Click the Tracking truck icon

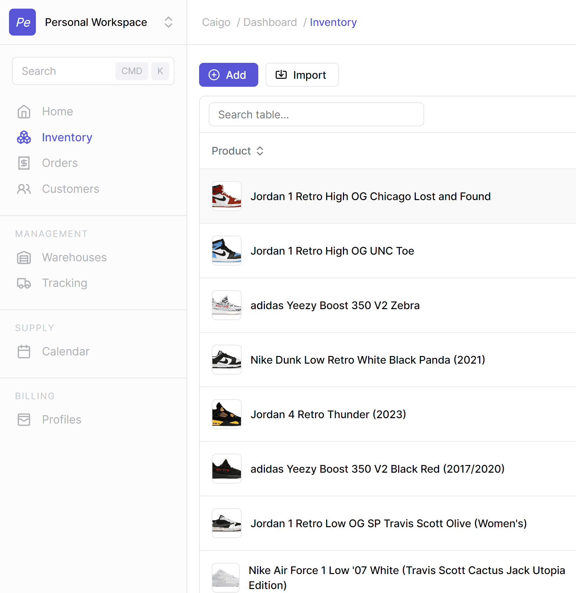[x=24, y=283]
